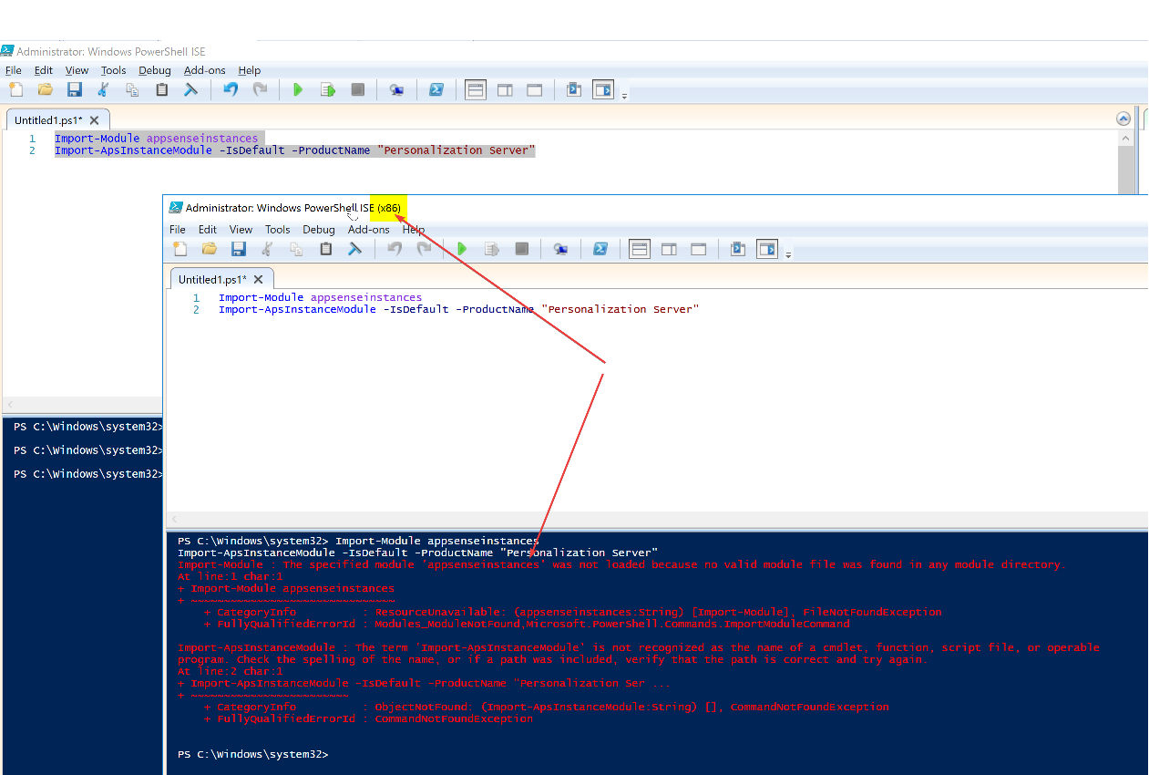Open New Remote PowerShell Tab in x86 window
This screenshot has height=775, width=1149.
click(x=560, y=249)
